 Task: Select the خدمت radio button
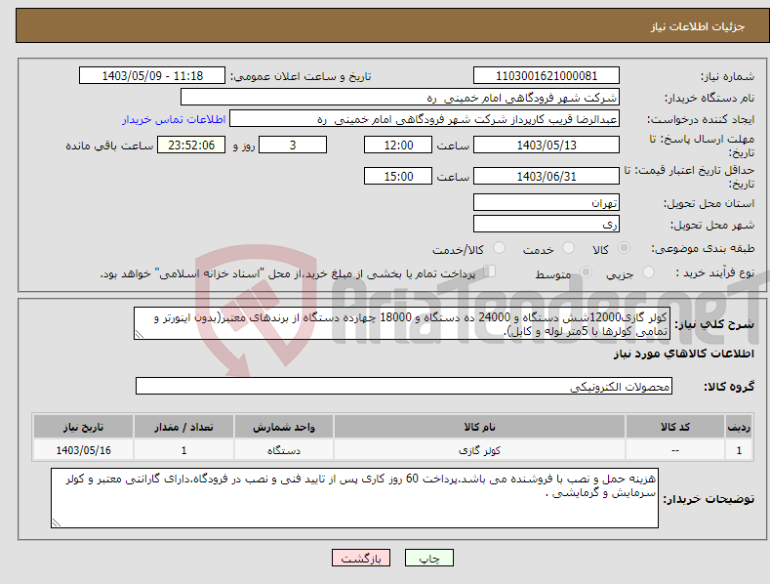568,248
